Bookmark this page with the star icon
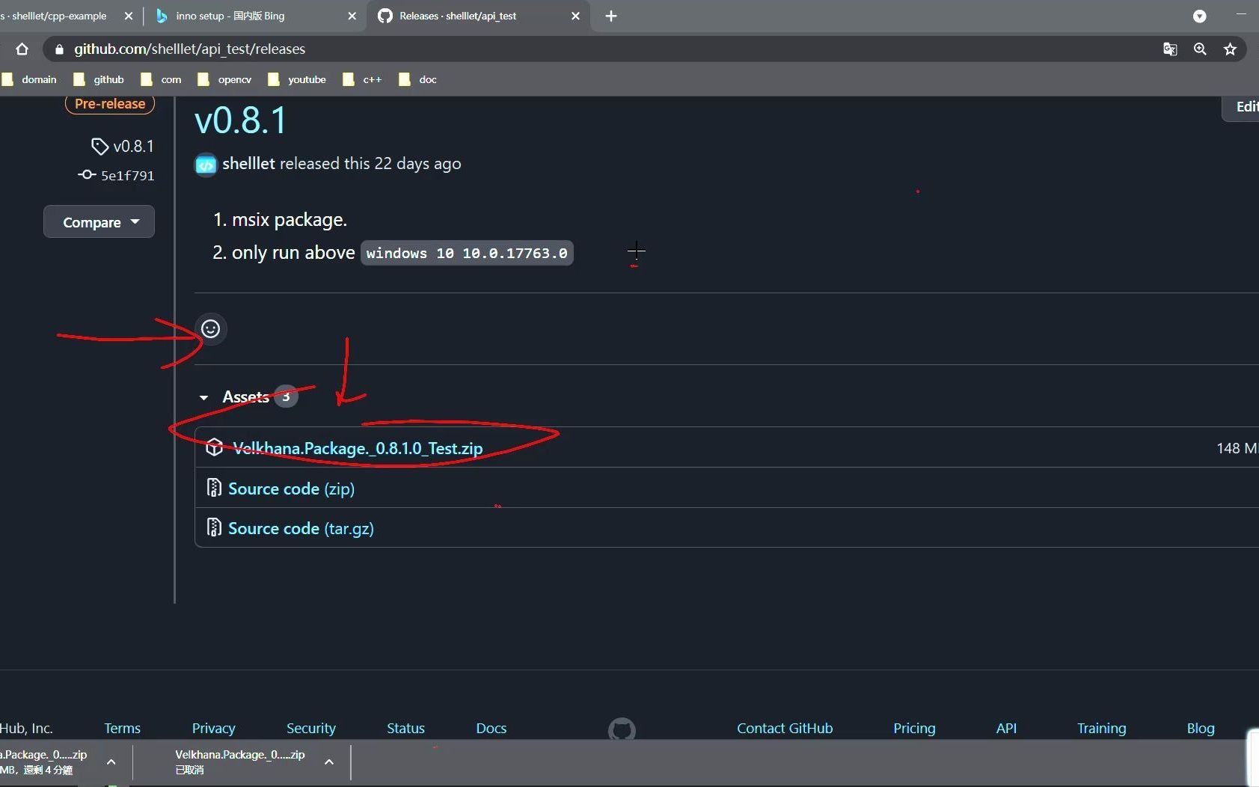 tap(1230, 49)
